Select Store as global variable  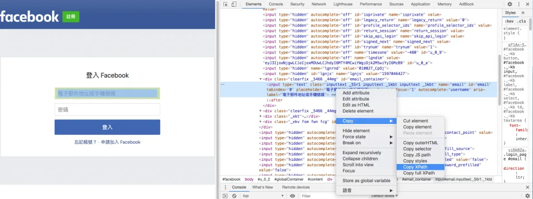point(366,181)
